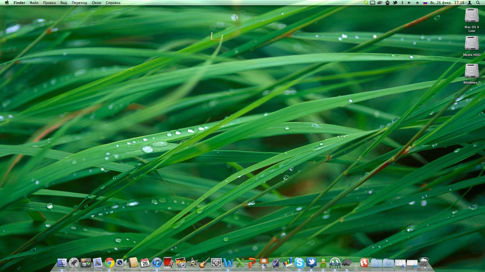Open Adium green duck icon
Image resolution: width=485 pixels, height=272 pixels.
click(x=323, y=263)
